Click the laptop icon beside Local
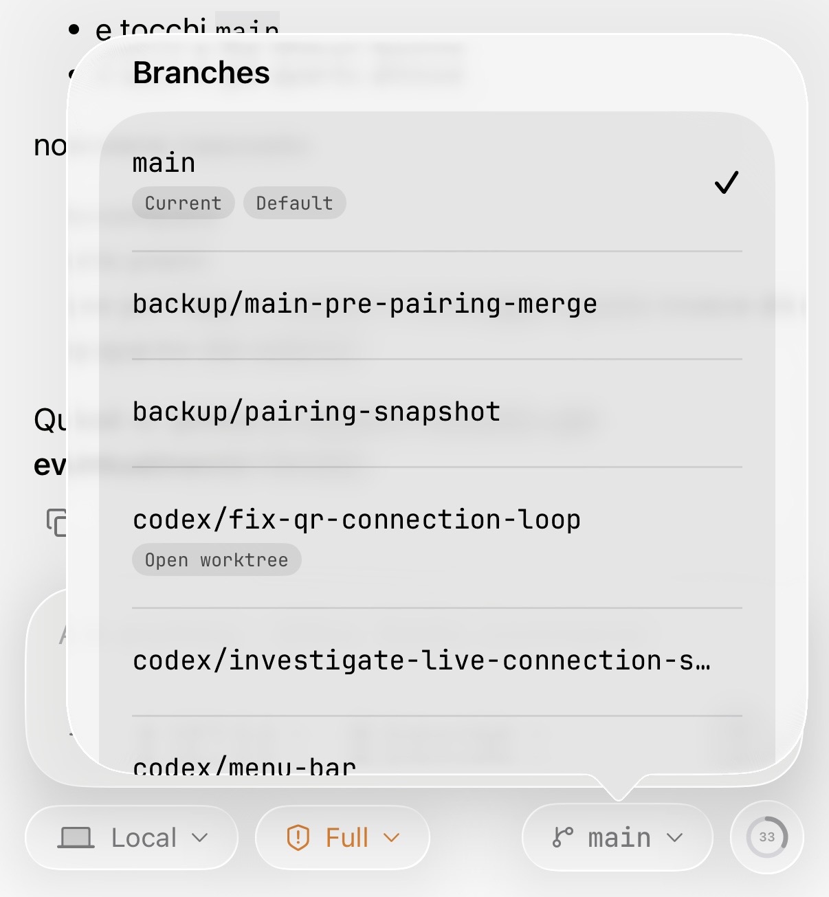This screenshot has width=829, height=897. click(x=78, y=837)
